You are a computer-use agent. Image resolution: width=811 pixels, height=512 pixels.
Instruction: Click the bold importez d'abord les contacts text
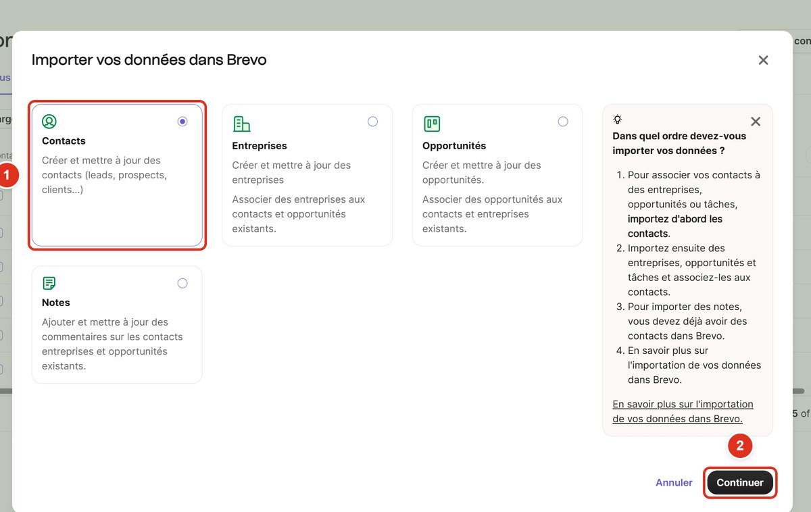click(675, 226)
